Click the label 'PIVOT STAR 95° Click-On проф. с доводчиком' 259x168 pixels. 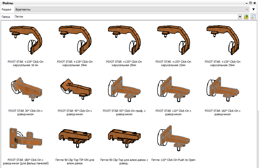click(124, 112)
